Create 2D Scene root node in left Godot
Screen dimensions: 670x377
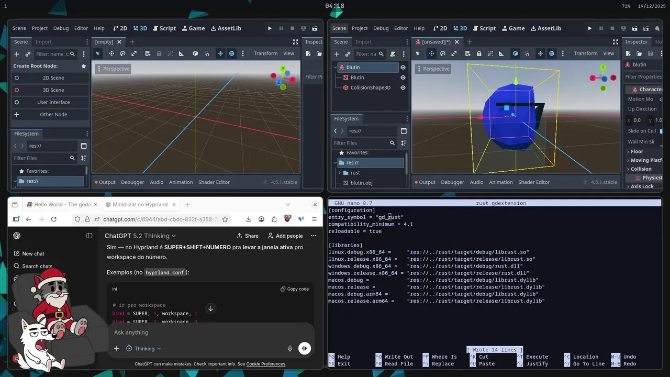[50, 78]
